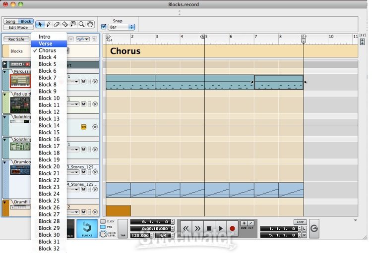Toggle the metronome Click checkbox
Image resolution: width=372 pixels, height=253 pixels.
click(x=103, y=221)
